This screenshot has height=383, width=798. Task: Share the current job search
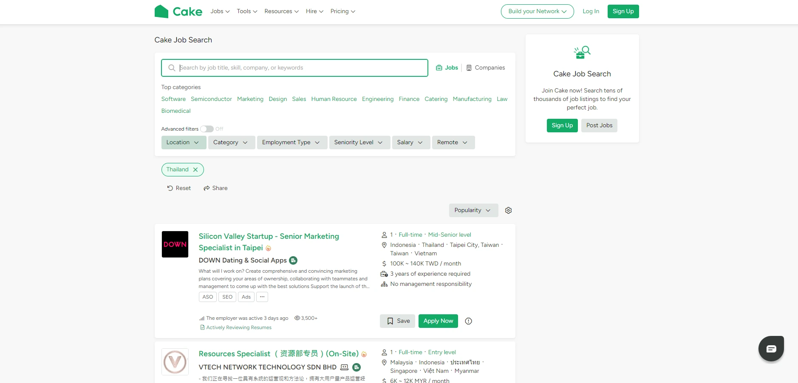[x=215, y=188]
